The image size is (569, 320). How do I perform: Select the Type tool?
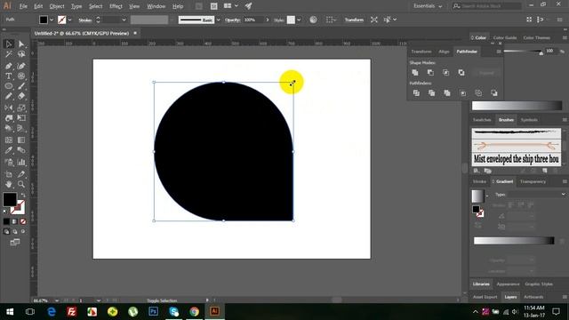tap(9, 76)
